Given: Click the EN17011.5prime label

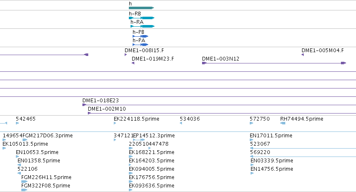Looking at the screenshot, I should click(271, 135).
